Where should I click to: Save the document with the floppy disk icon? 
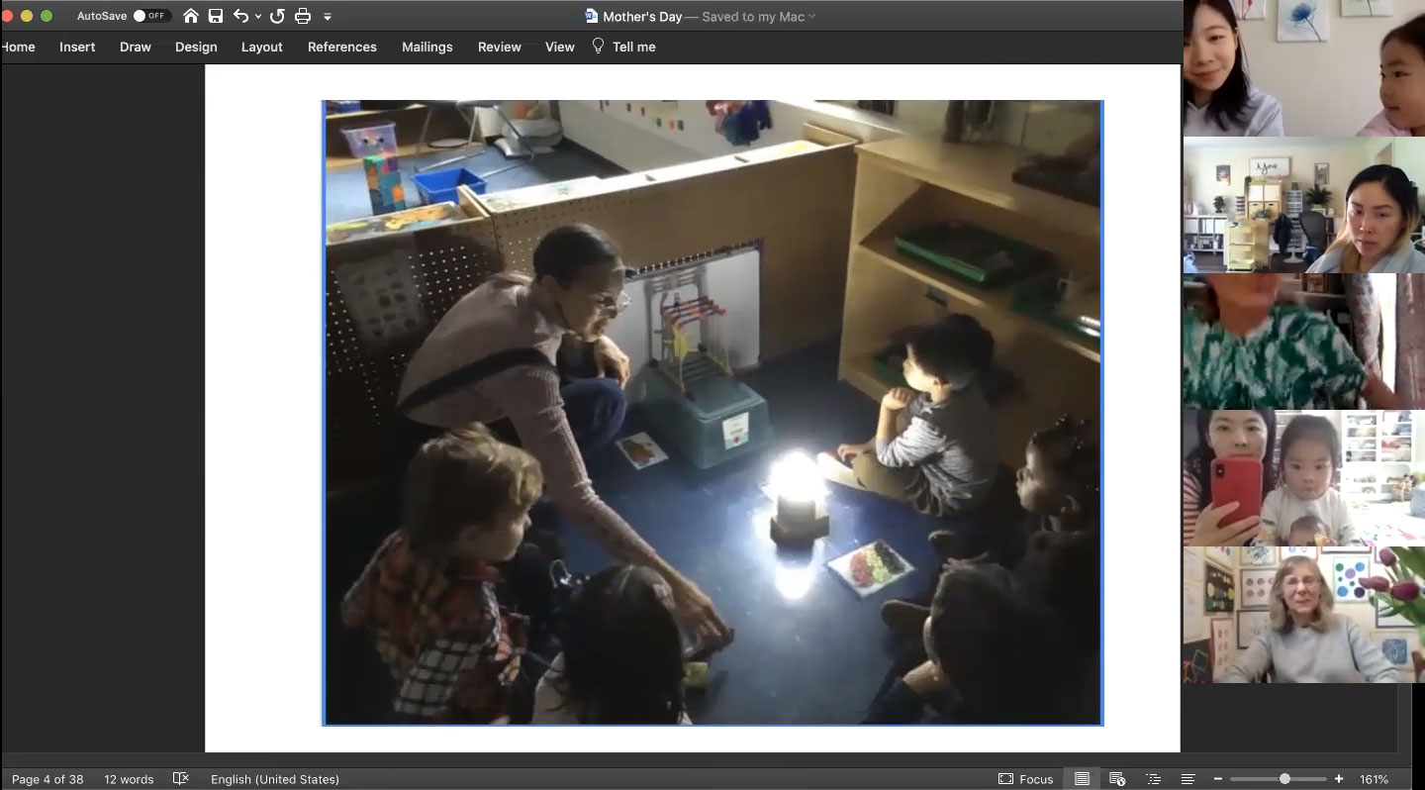point(215,16)
